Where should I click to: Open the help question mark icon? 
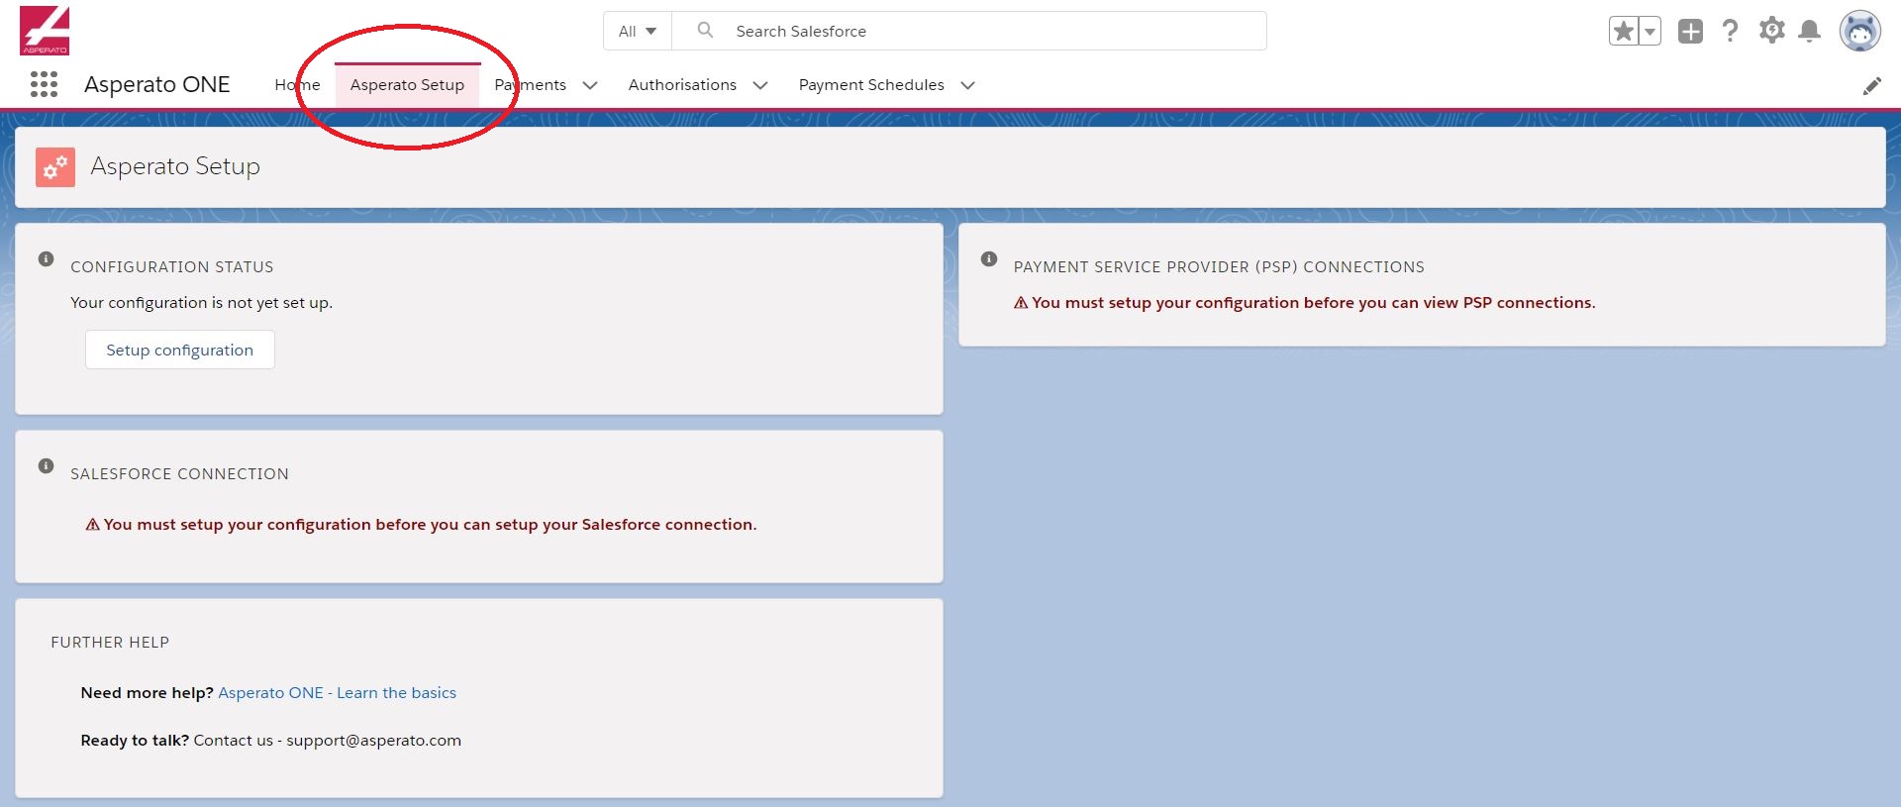coord(1730,32)
